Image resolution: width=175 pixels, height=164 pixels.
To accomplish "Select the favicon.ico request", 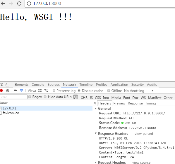I will click(x=11, y=113).
